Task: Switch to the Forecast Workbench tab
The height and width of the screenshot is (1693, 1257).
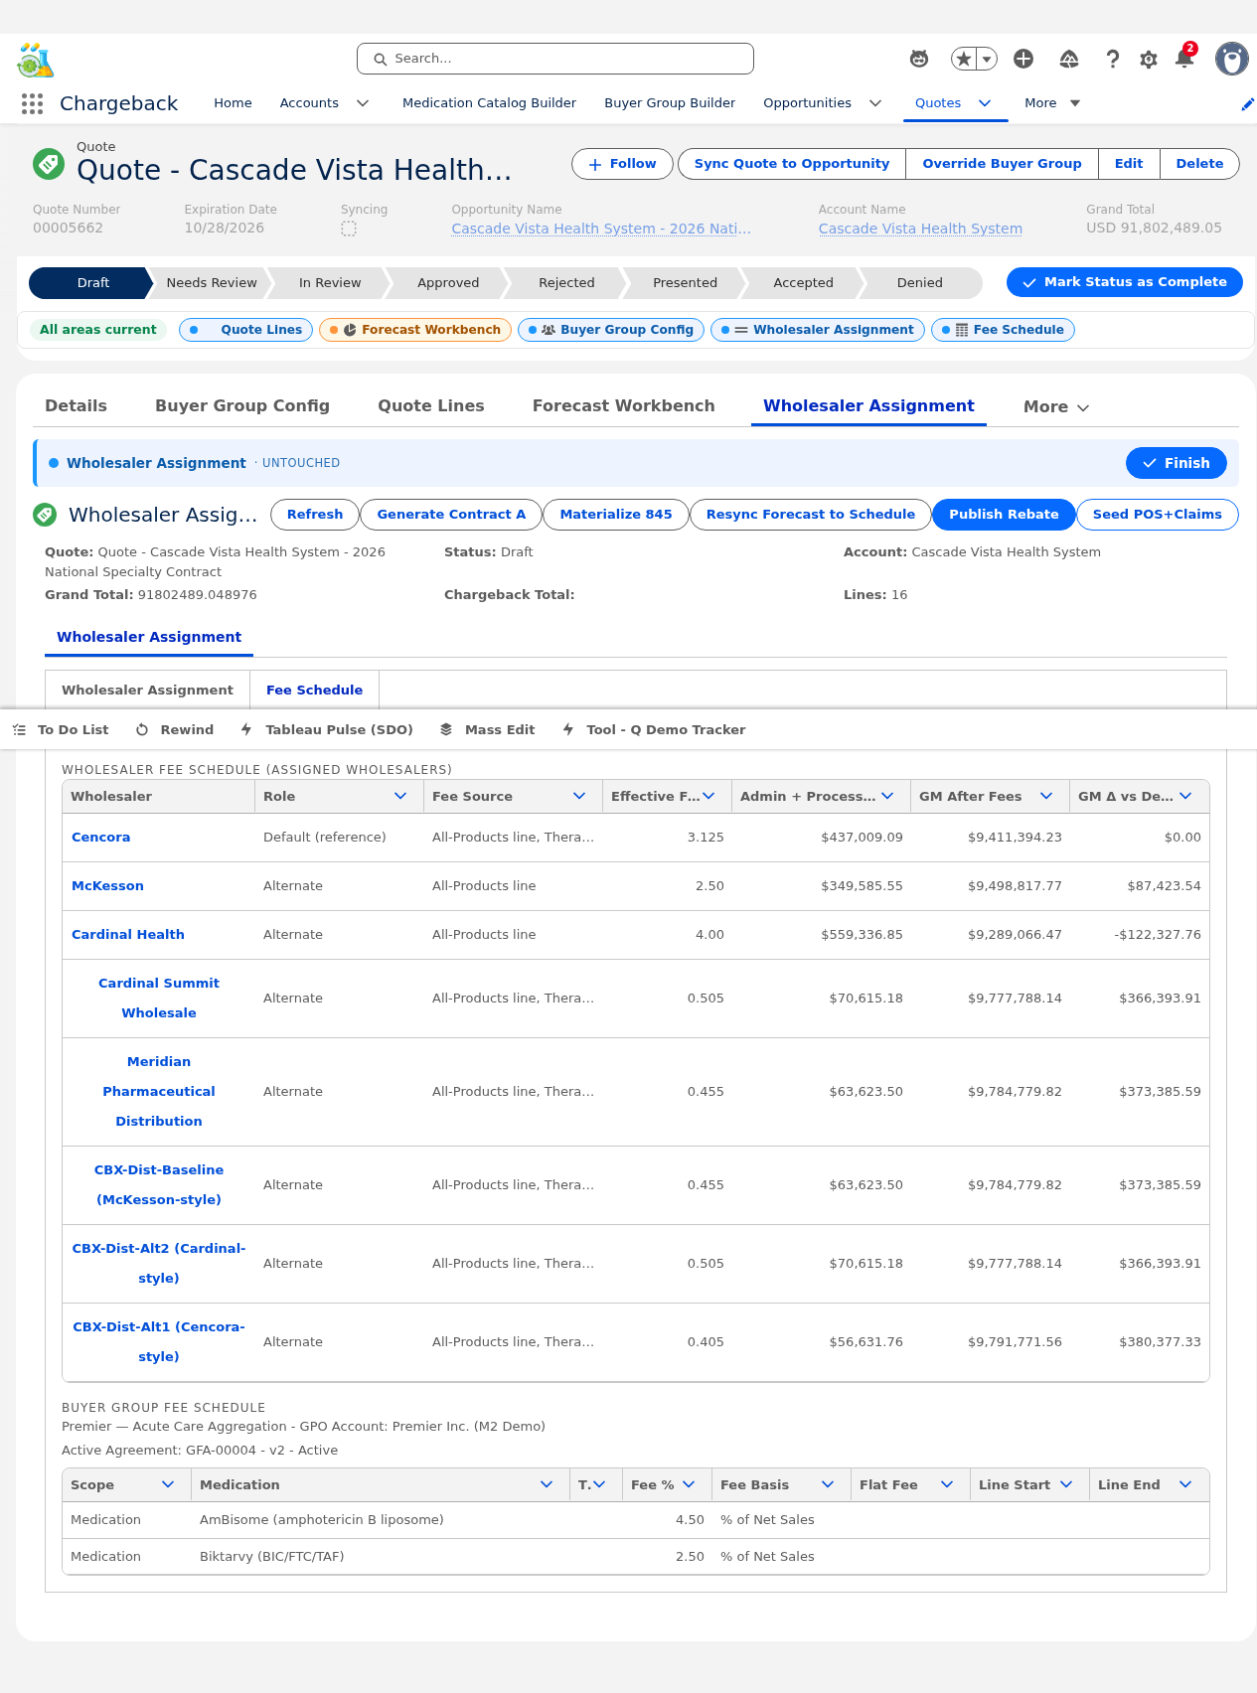Action: (623, 405)
